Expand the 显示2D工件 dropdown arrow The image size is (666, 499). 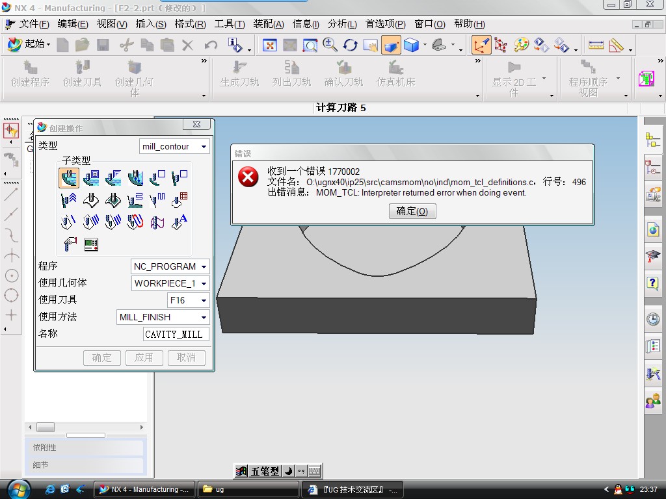[544, 79]
